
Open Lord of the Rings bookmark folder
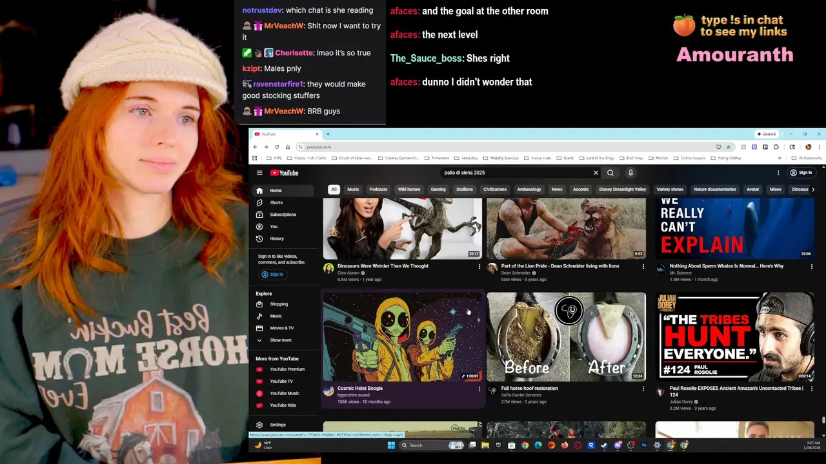(597, 158)
